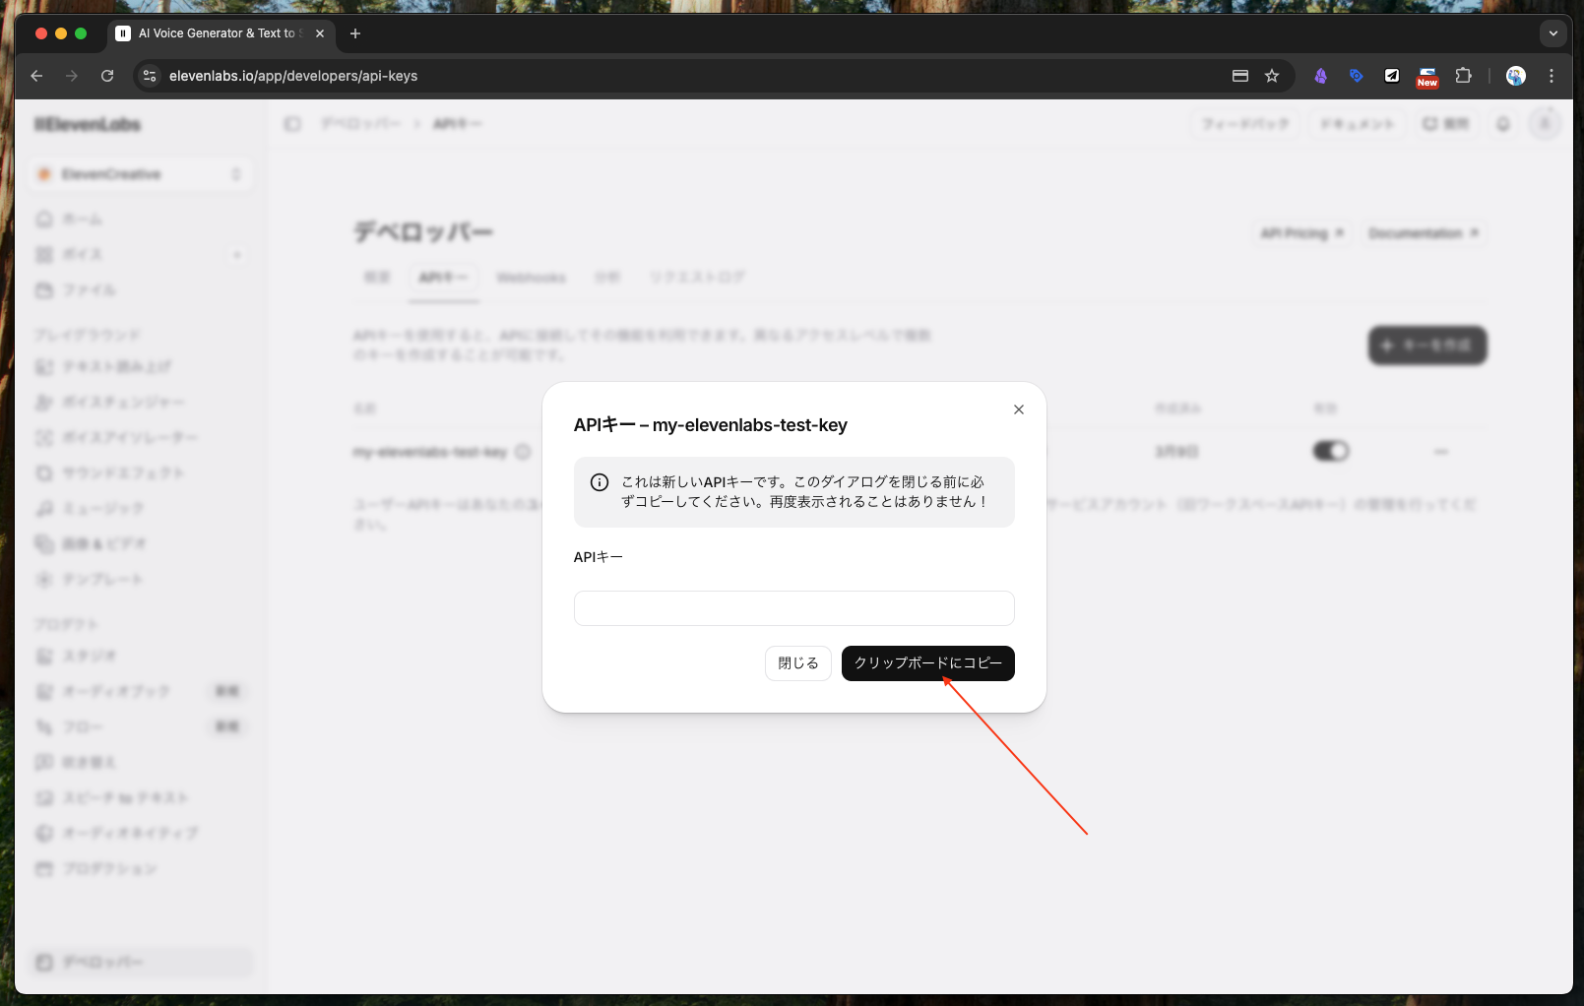Click the info icon in dialog notice
The image size is (1584, 1006).
point(599,482)
